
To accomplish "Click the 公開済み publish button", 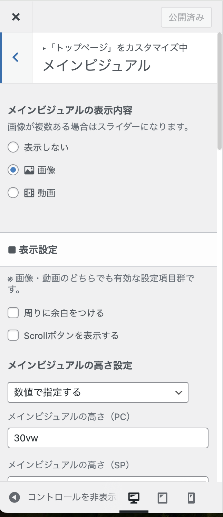I will point(186,17).
